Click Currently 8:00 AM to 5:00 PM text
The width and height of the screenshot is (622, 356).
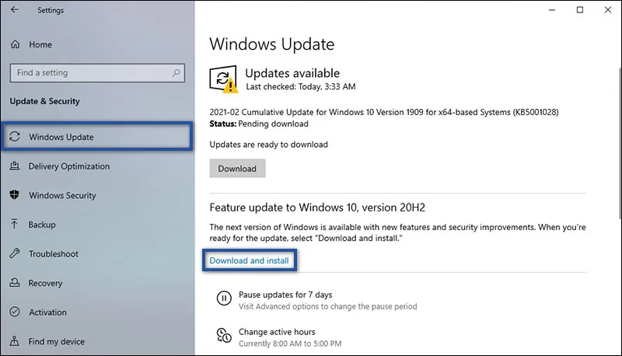[x=290, y=344]
